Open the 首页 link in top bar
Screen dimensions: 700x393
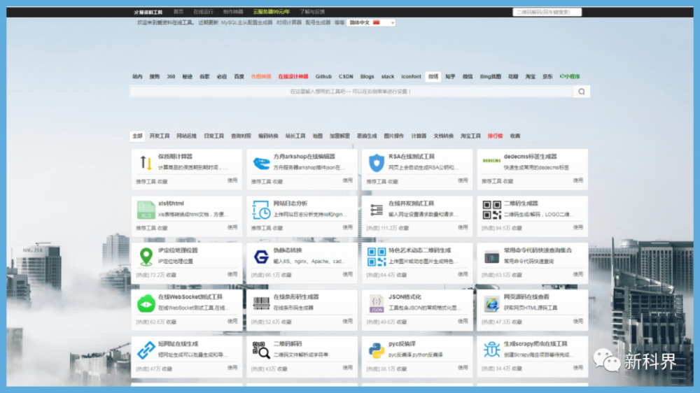178,12
